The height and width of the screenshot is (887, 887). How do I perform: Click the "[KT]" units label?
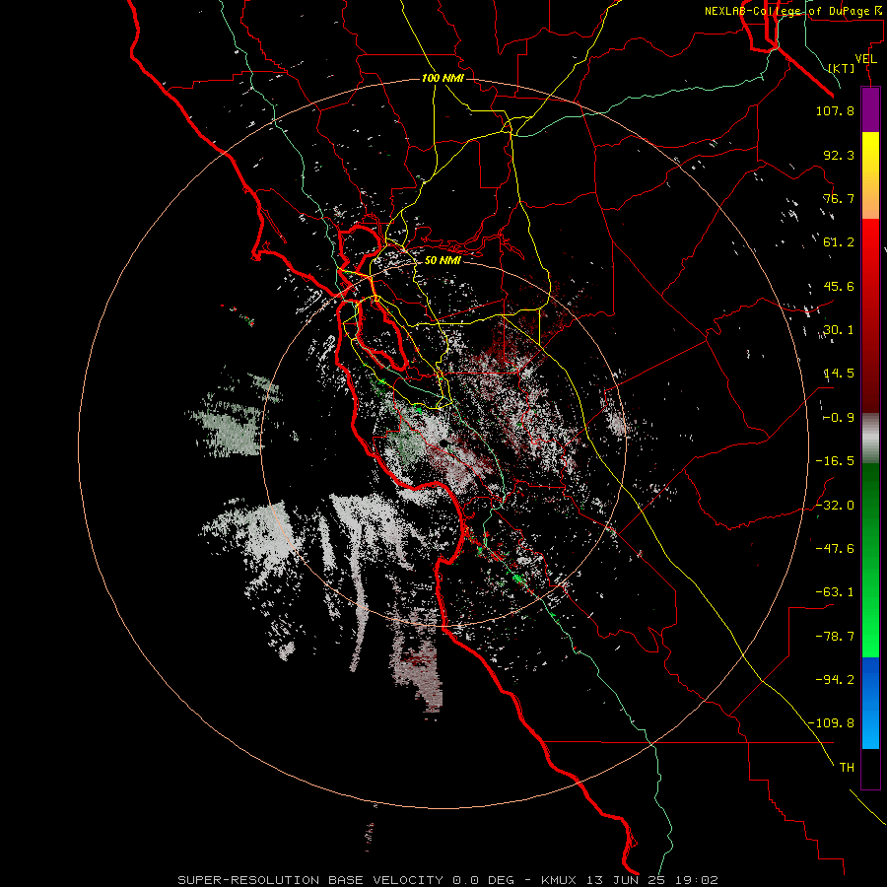[x=842, y=68]
